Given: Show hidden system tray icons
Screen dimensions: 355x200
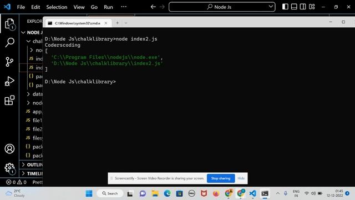Looking at the screenshot, I should tap(277, 193).
